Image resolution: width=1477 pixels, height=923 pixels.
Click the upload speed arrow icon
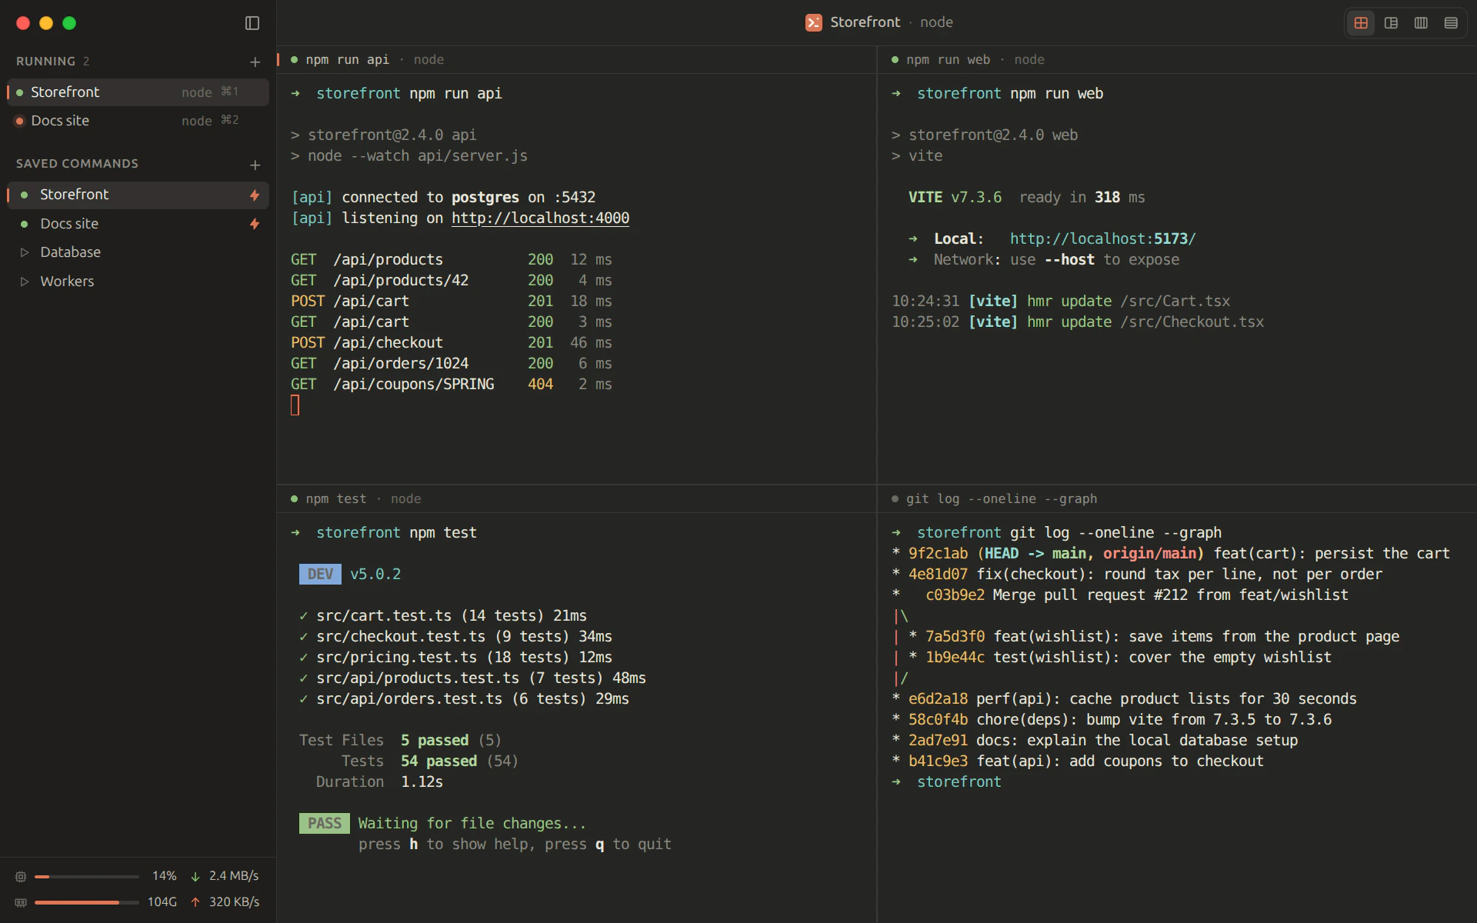click(x=195, y=902)
